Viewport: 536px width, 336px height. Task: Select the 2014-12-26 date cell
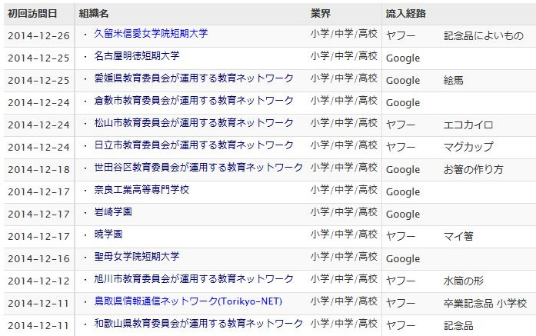(38, 35)
